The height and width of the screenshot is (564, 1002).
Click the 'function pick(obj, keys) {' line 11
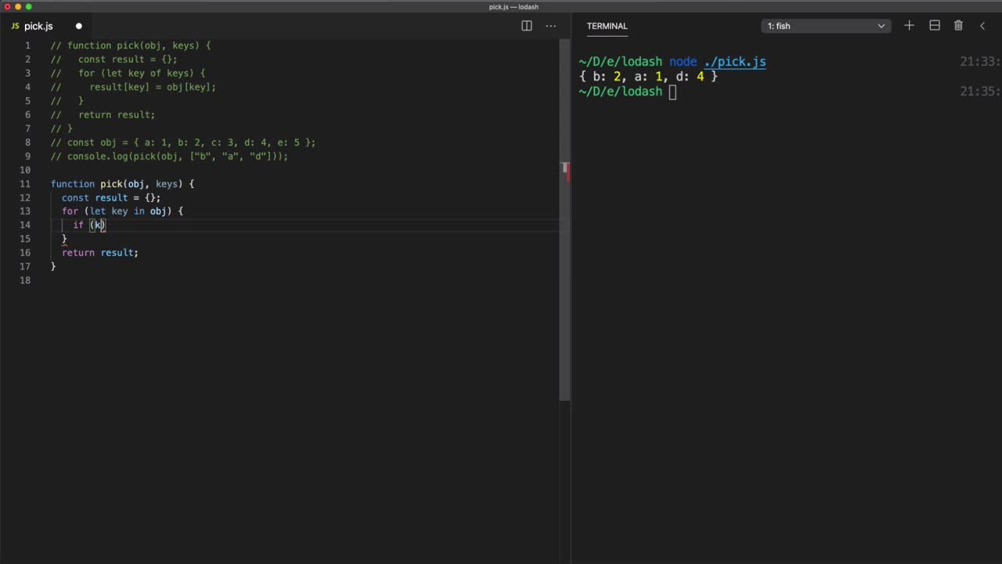tap(122, 184)
